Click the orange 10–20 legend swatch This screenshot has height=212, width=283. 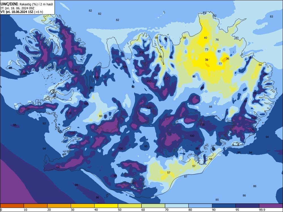coord(36,206)
